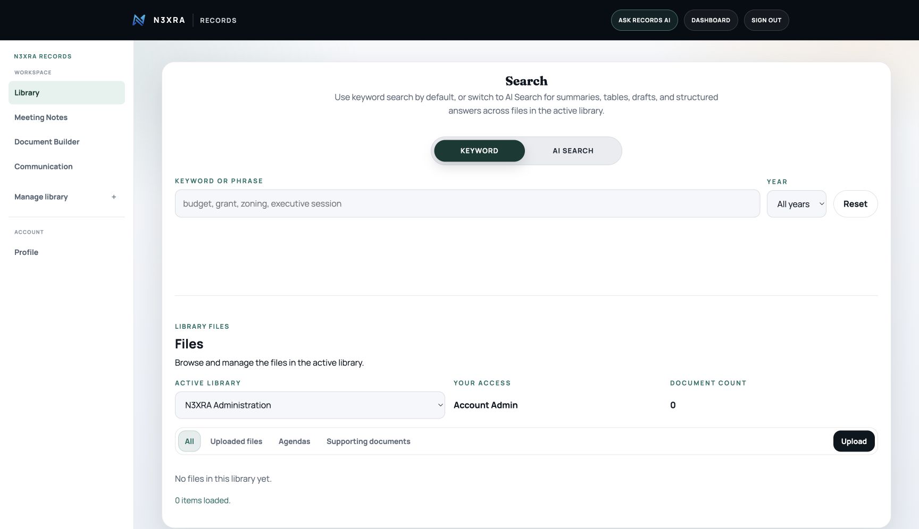Click the 'Account Admin' access text
Viewport: 919px width, 529px height.
click(x=486, y=405)
